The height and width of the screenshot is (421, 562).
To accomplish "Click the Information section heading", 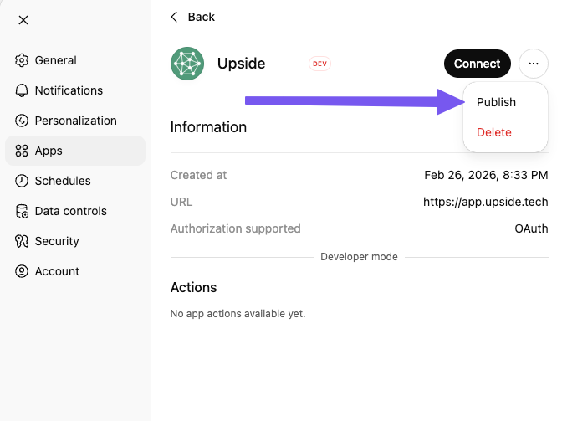I will pyautogui.click(x=208, y=127).
